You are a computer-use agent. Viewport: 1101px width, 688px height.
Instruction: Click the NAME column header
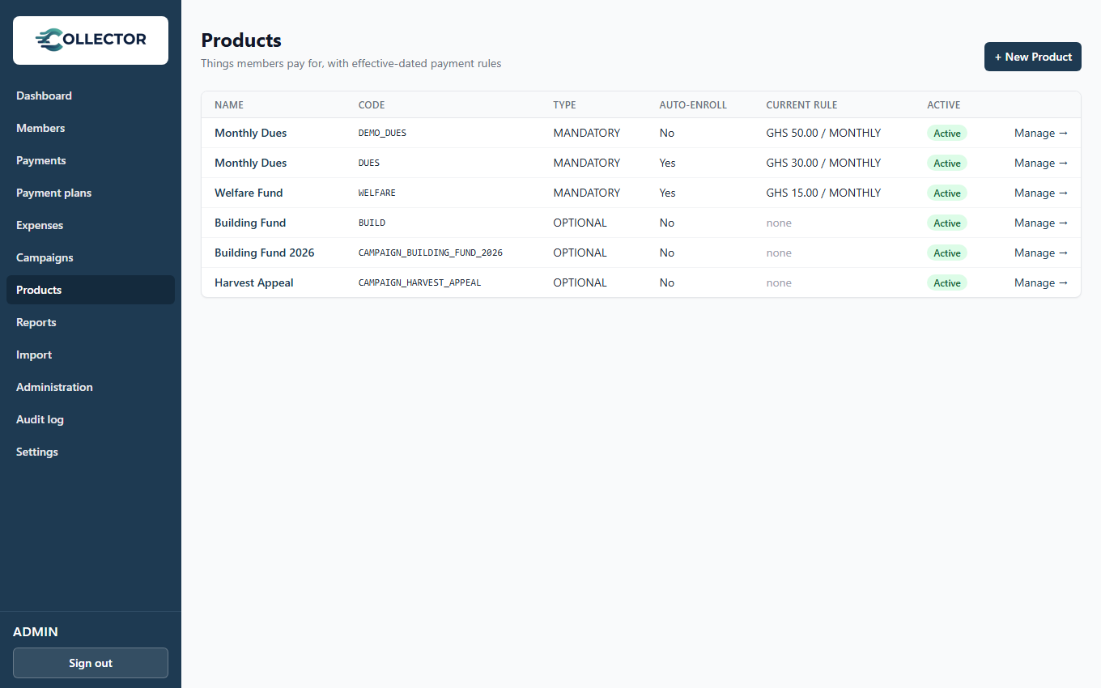[x=229, y=105]
